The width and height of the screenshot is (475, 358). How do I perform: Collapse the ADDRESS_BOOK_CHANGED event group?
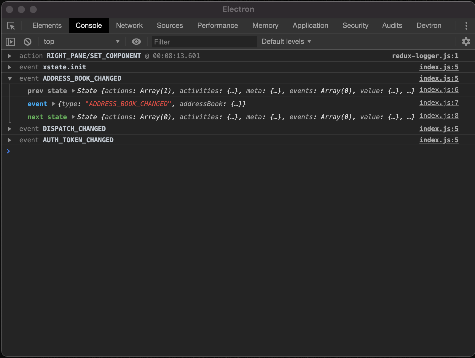(10, 79)
